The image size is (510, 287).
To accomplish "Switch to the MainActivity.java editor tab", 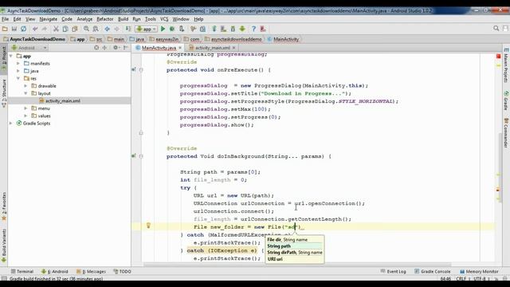I will point(159,48).
